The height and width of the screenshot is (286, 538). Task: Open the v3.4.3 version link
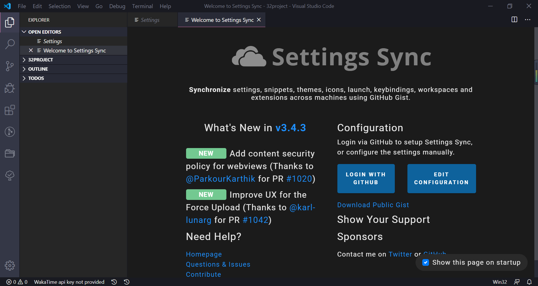(x=291, y=128)
